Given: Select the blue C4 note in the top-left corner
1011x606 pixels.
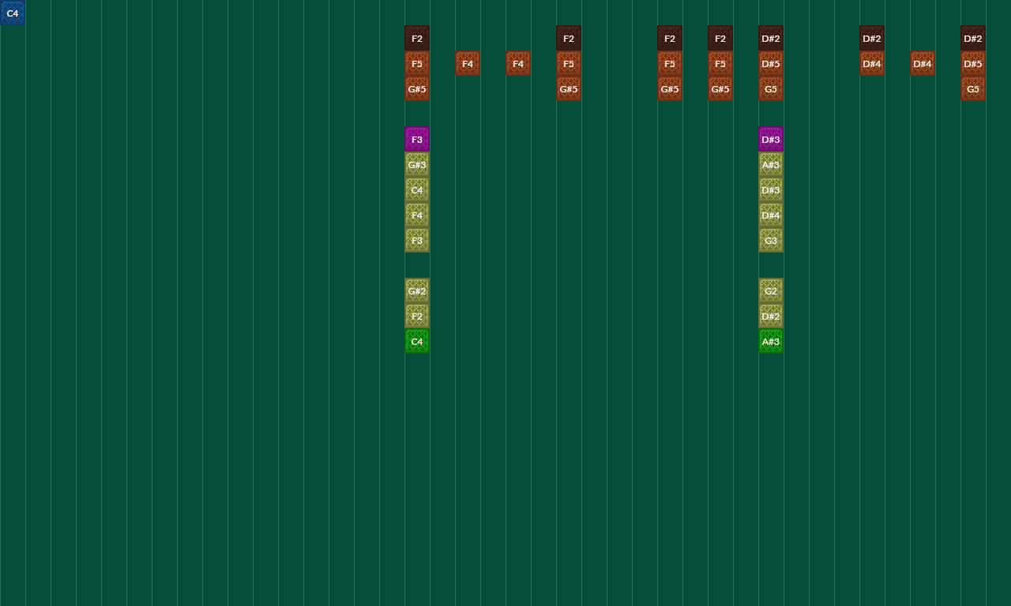Looking at the screenshot, I should (x=12, y=13).
